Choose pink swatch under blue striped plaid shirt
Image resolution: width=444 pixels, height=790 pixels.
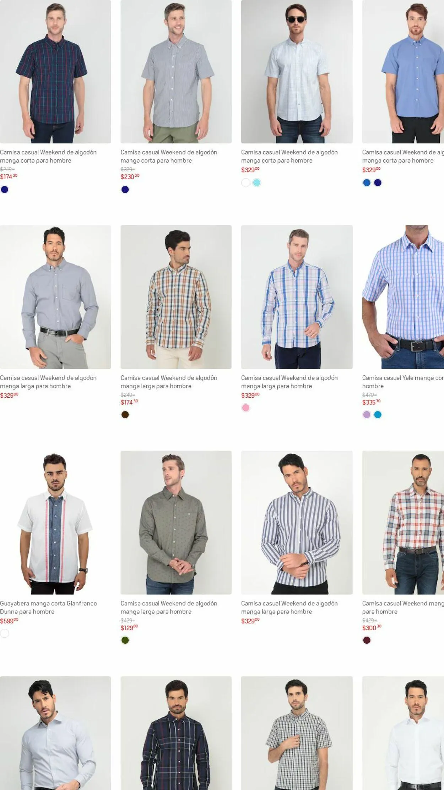246,408
